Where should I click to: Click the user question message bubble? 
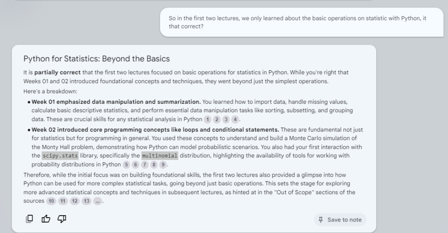click(x=301, y=22)
